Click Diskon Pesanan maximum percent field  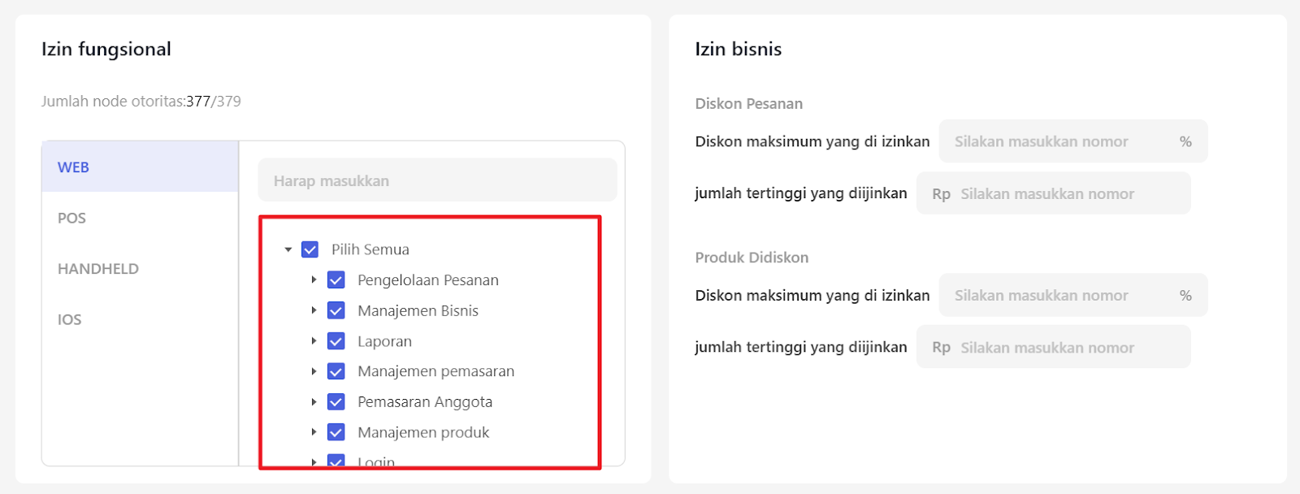1060,141
